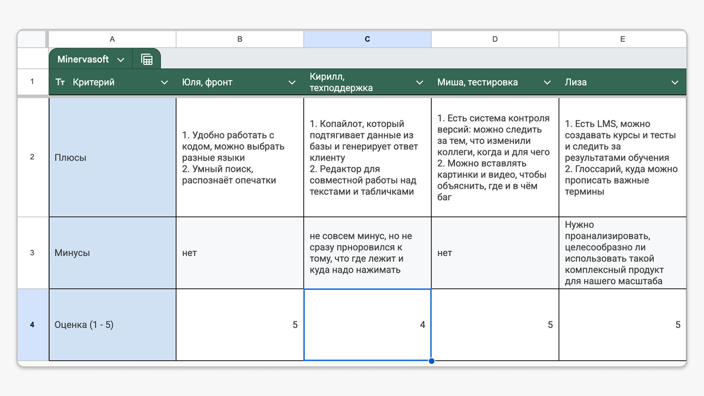Select column A header
Screen dimensions: 704x396
(112, 39)
